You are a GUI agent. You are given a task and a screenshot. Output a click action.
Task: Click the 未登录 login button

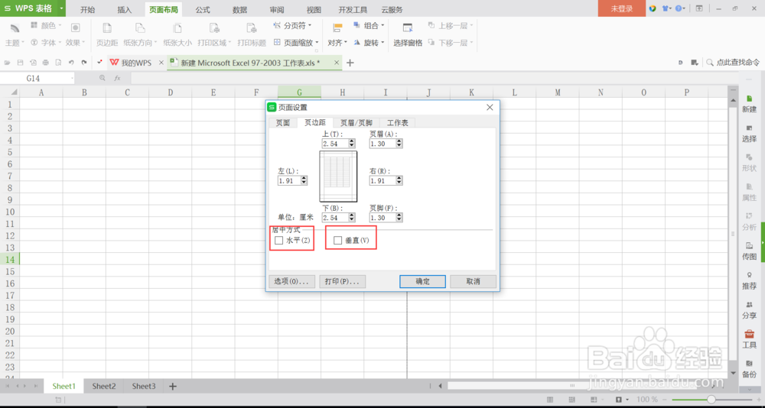click(621, 8)
